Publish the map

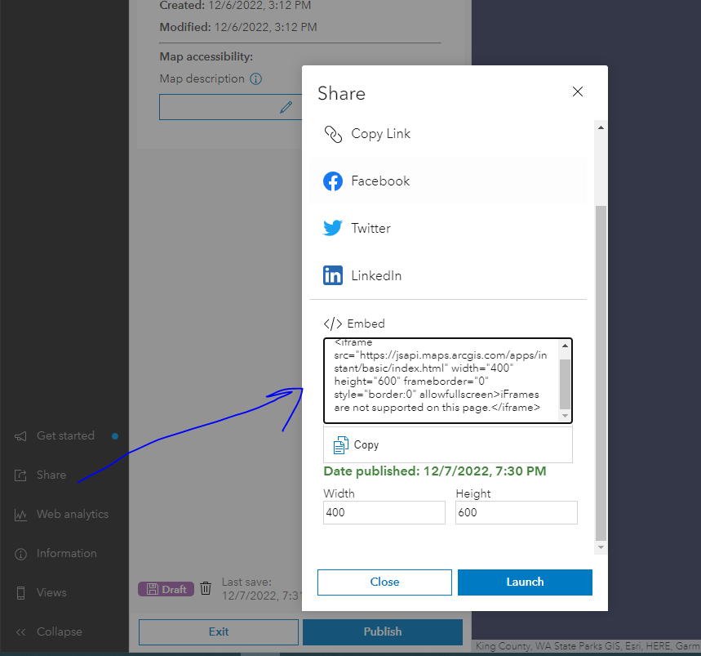[382, 631]
